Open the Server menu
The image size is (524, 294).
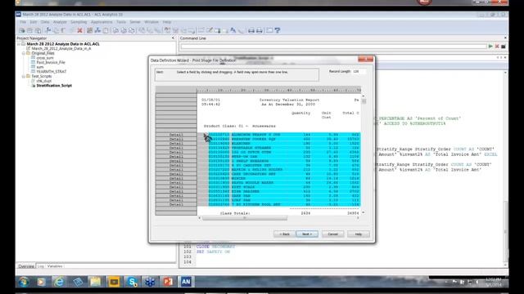pyautogui.click(x=135, y=22)
